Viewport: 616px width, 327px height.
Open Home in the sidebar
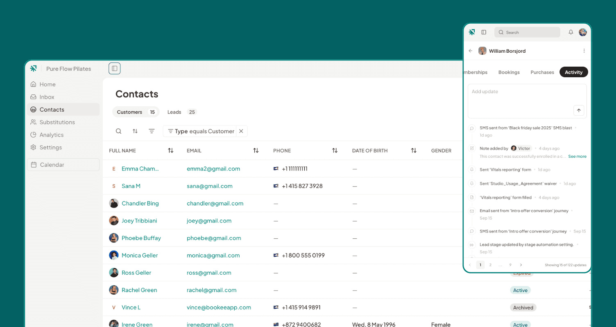pyautogui.click(x=63, y=84)
